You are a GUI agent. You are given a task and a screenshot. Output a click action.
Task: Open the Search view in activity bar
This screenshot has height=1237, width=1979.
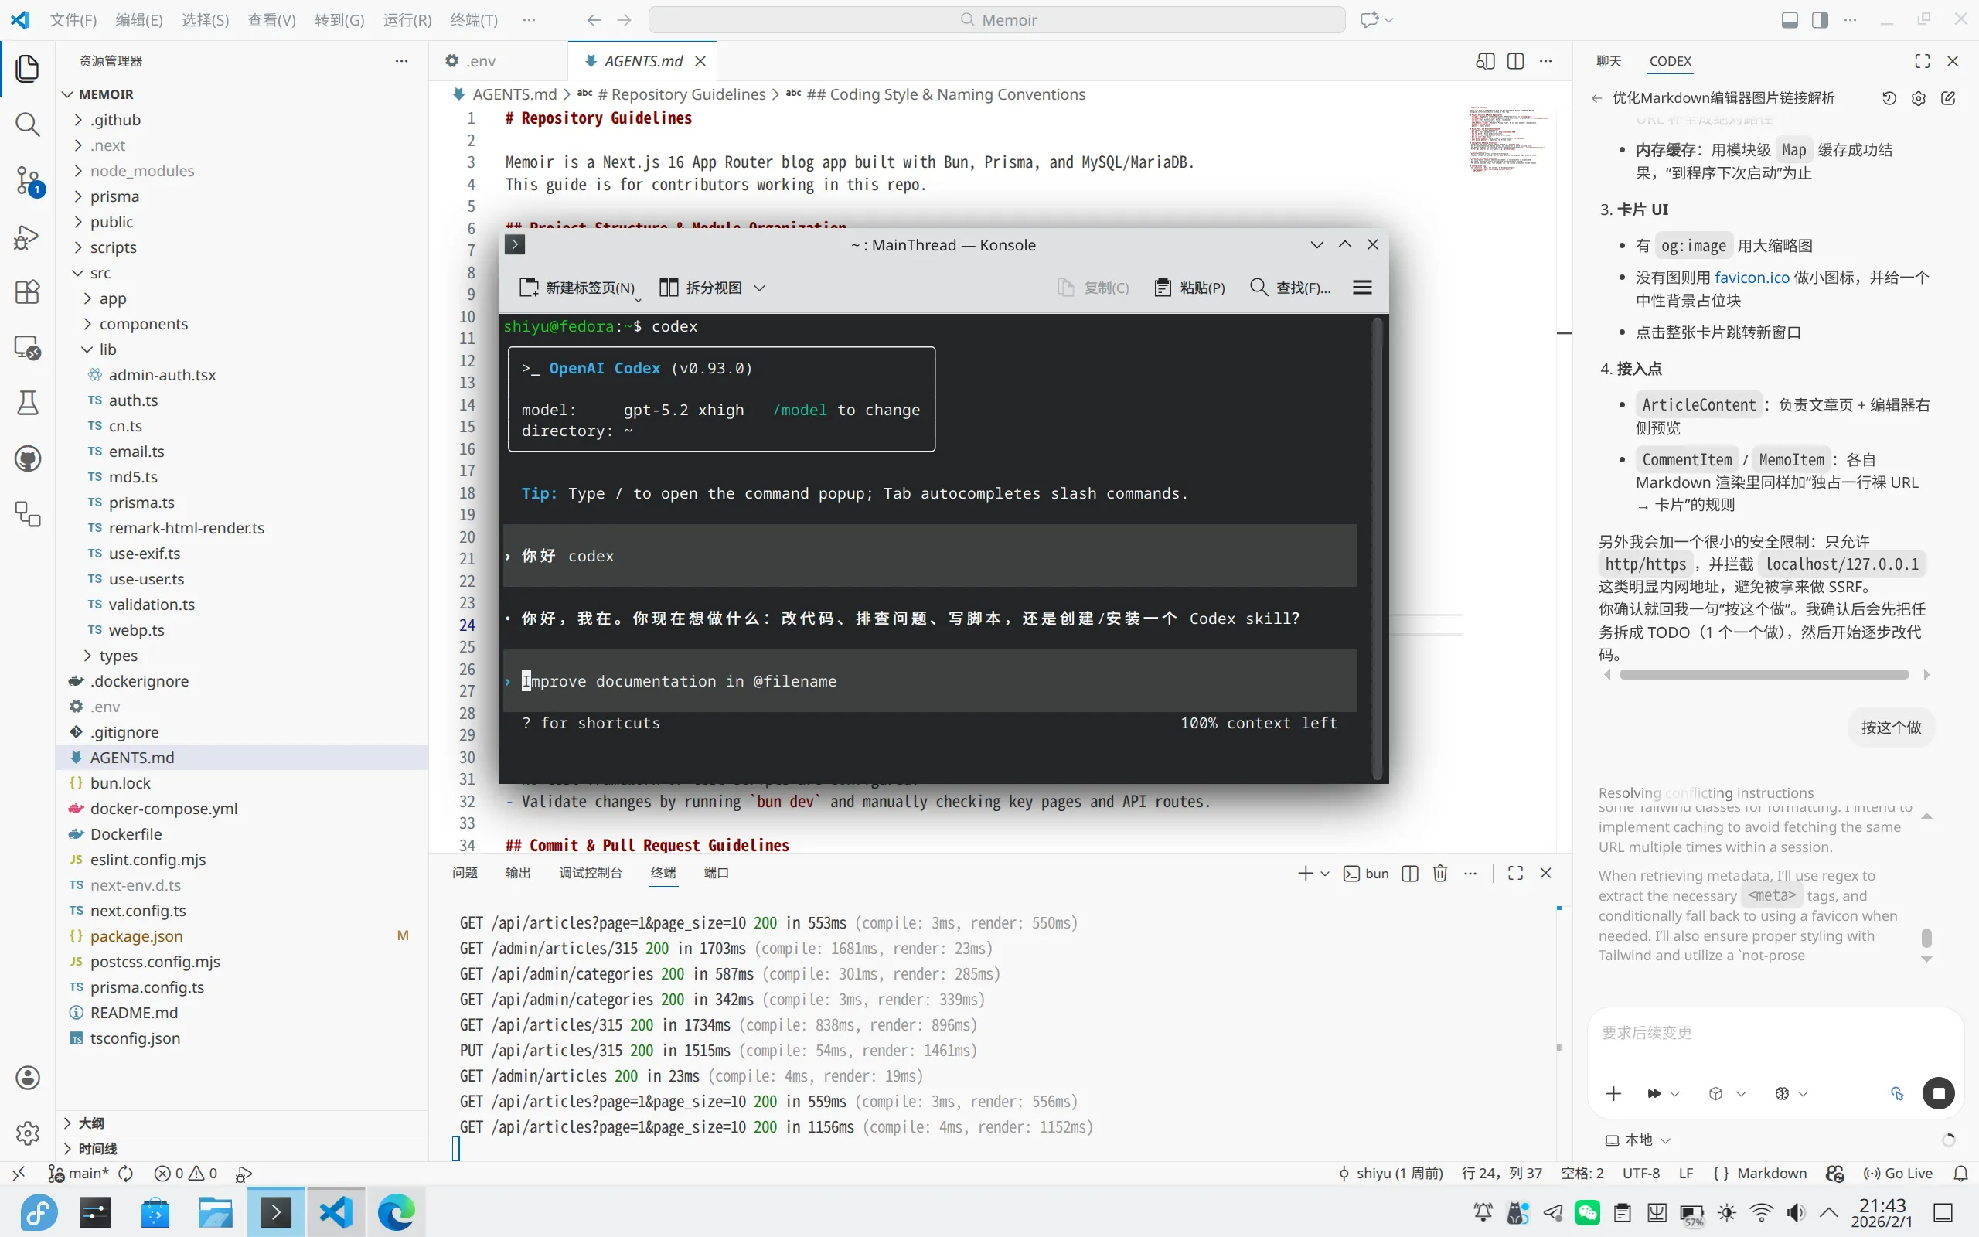pos(28,124)
